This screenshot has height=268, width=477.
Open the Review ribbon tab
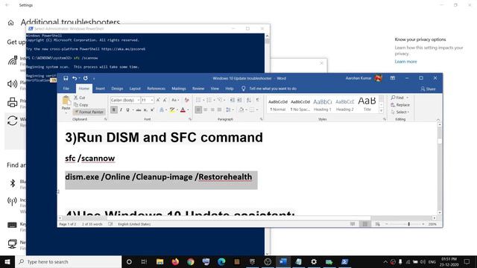(198, 89)
